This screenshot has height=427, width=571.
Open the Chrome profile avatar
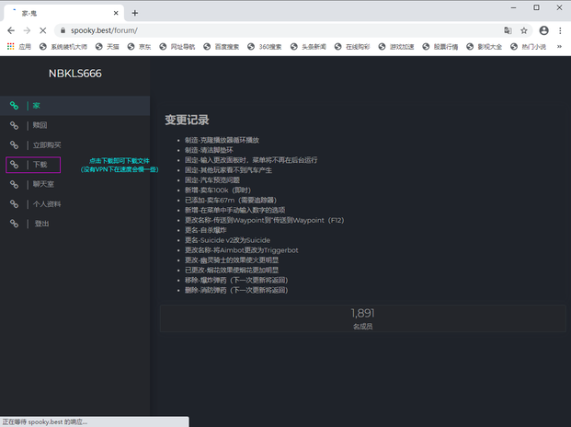[543, 30]
